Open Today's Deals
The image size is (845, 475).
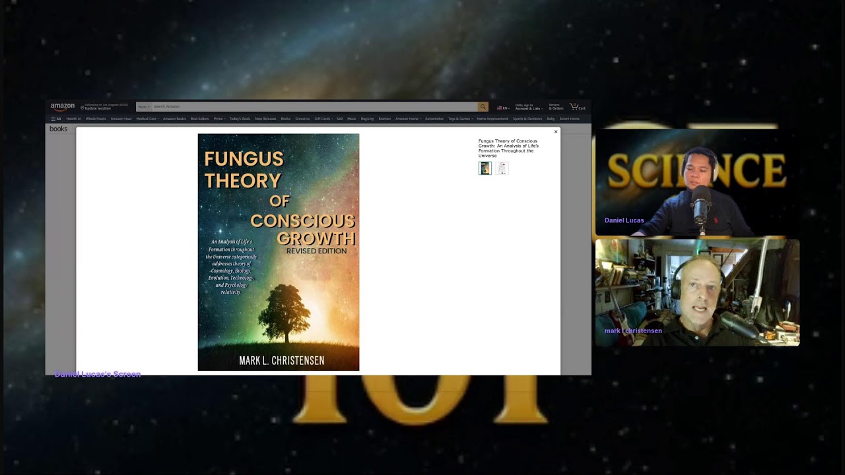(x=240, y=119)
